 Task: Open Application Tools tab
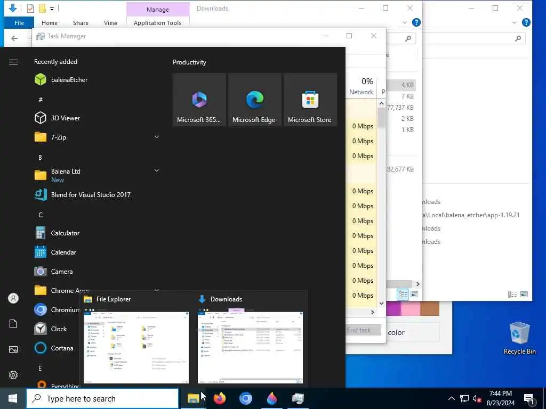click(157, 22)
